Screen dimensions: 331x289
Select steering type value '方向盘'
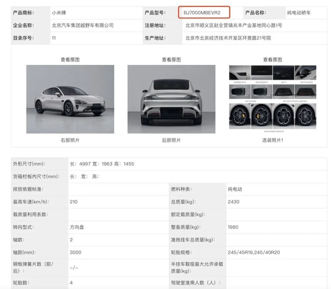77,227
